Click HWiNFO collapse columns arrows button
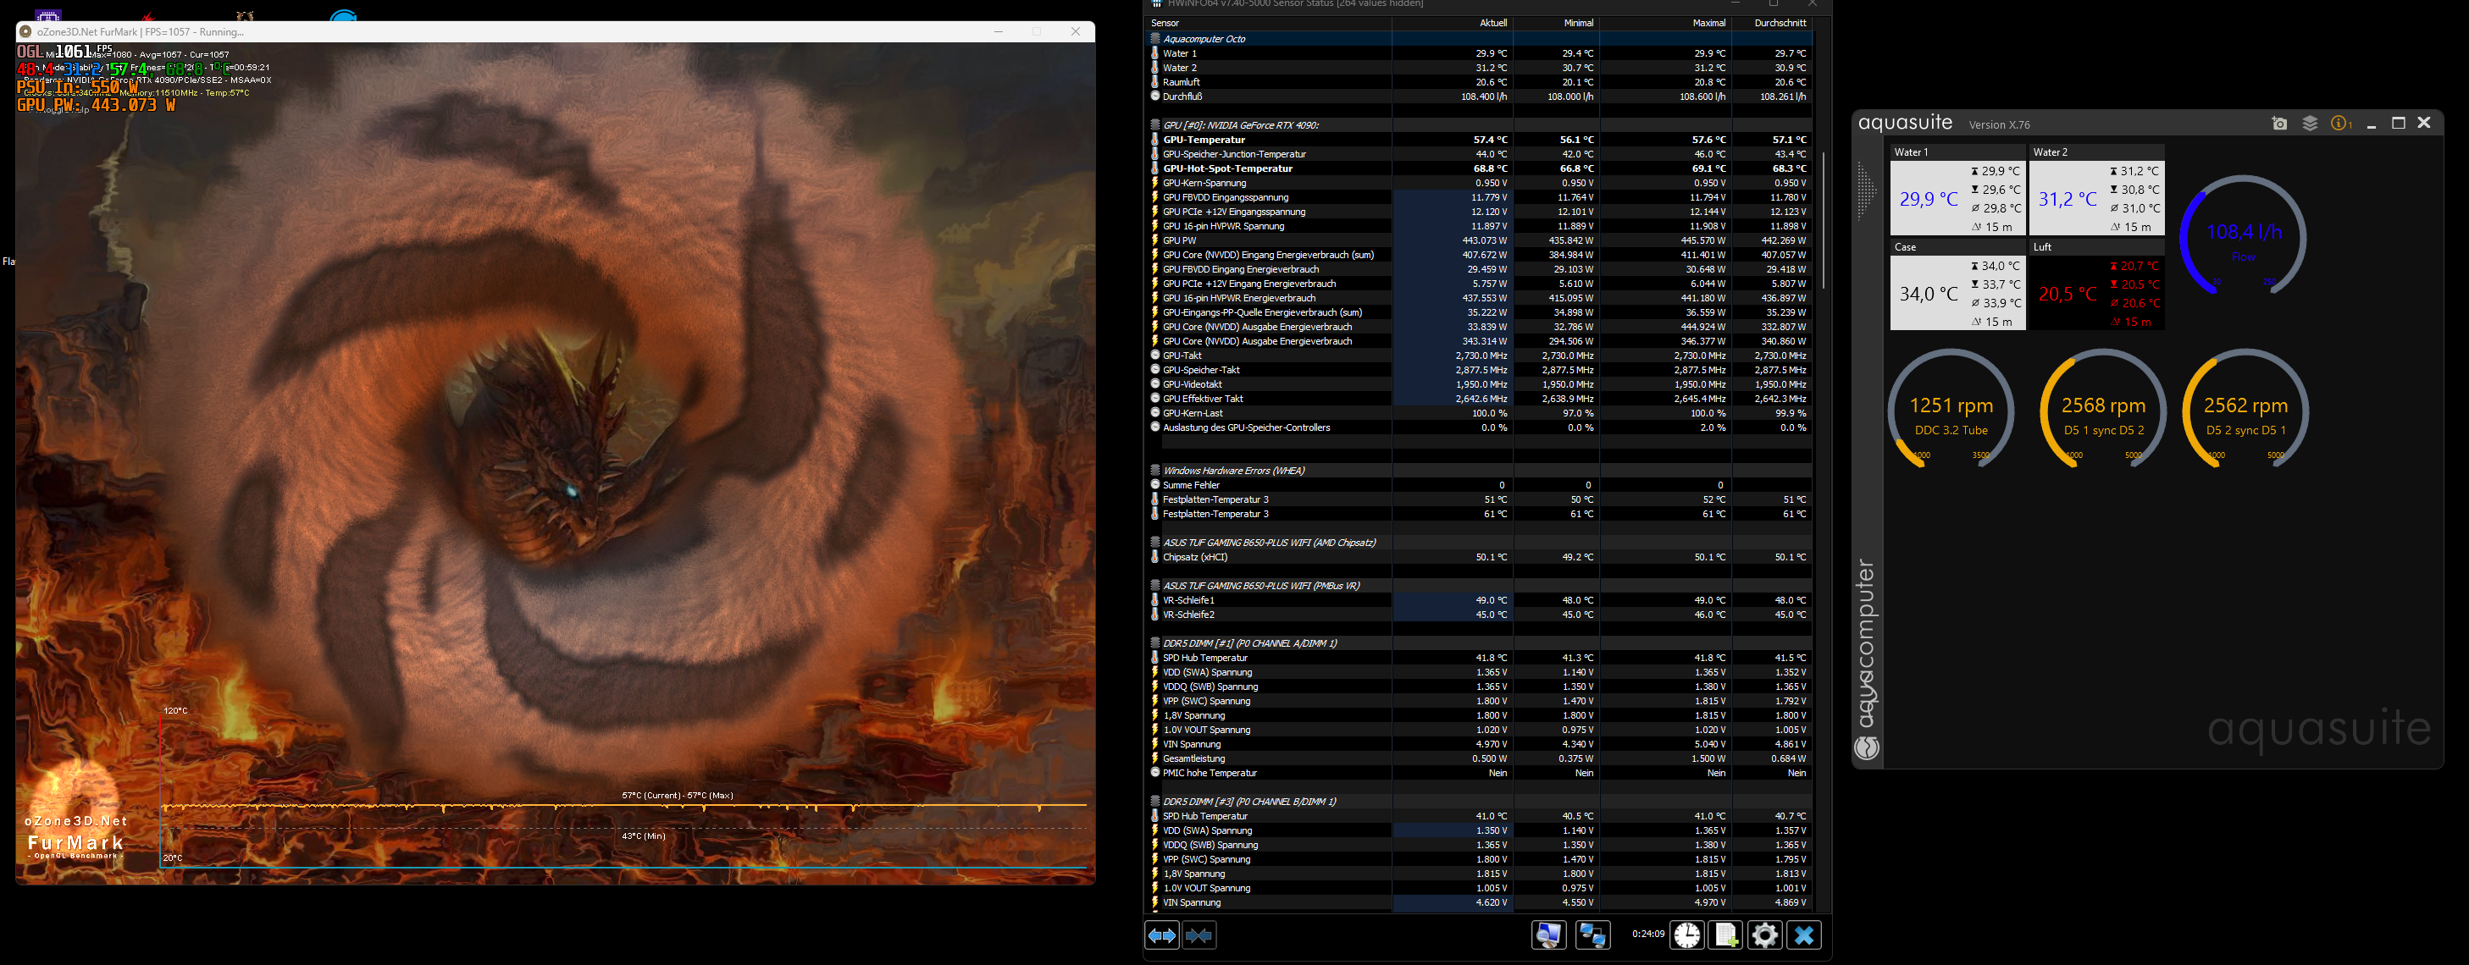This screenshot has height=965, width=2469. coord(1199,935)
